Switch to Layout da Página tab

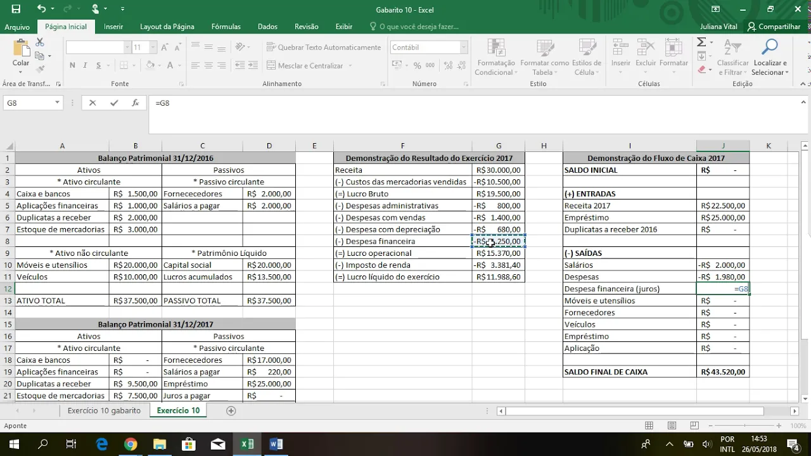tap(167, 27)
